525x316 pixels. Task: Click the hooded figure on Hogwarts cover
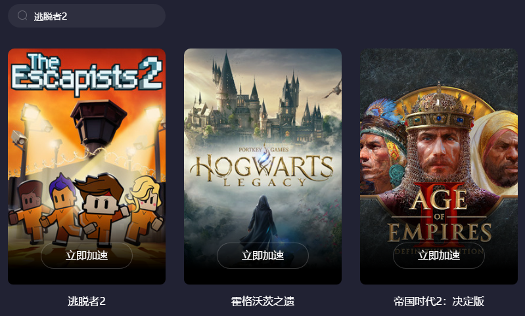262,220
